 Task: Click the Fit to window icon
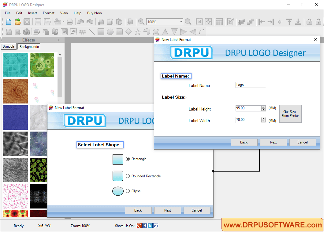tap(208, 22)
